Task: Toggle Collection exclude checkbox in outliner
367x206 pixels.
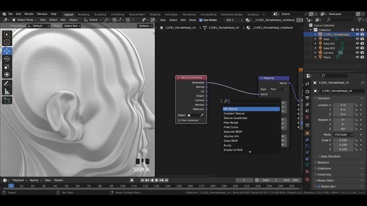Action: 353,30
